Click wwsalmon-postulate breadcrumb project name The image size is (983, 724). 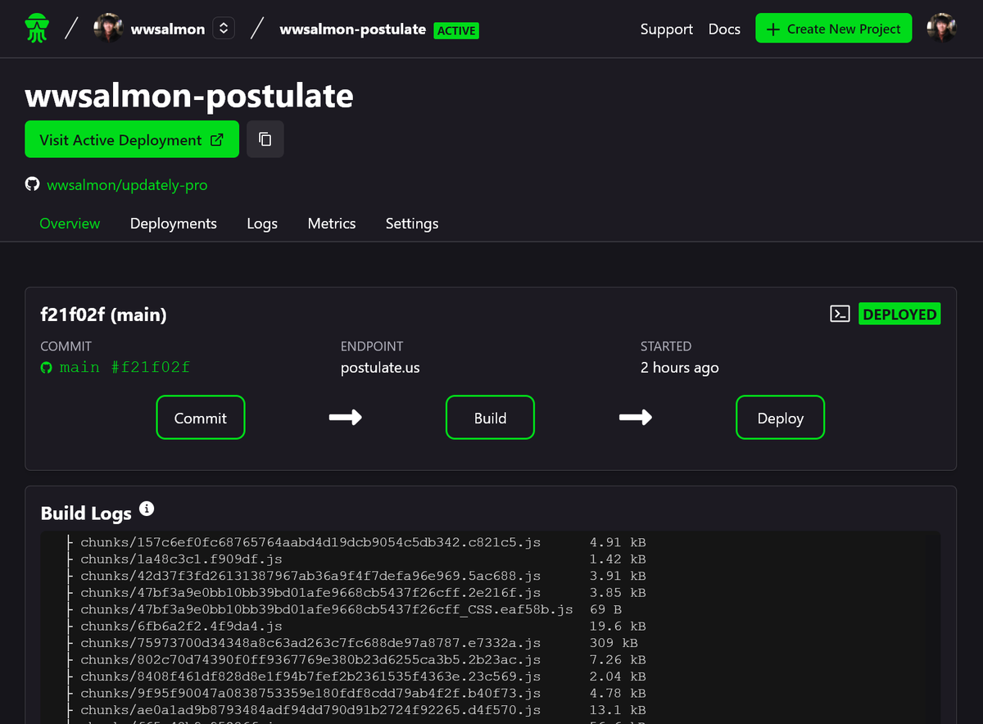(x=353, y=29)
